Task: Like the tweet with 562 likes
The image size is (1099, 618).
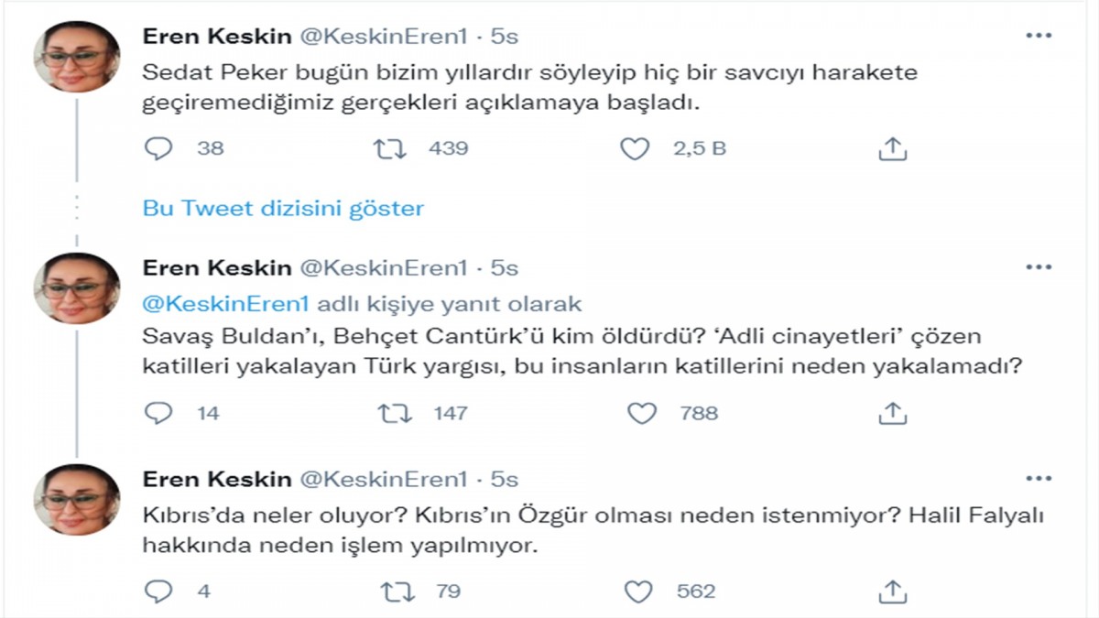Action: [637, 591]
